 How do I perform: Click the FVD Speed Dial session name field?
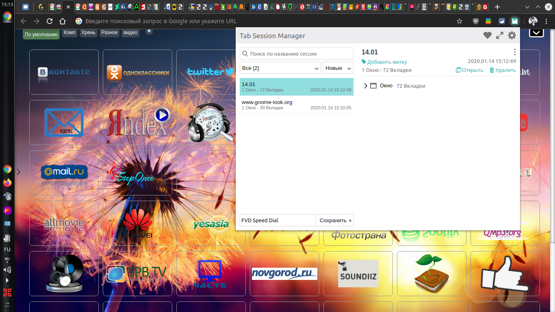pos(277,220)
